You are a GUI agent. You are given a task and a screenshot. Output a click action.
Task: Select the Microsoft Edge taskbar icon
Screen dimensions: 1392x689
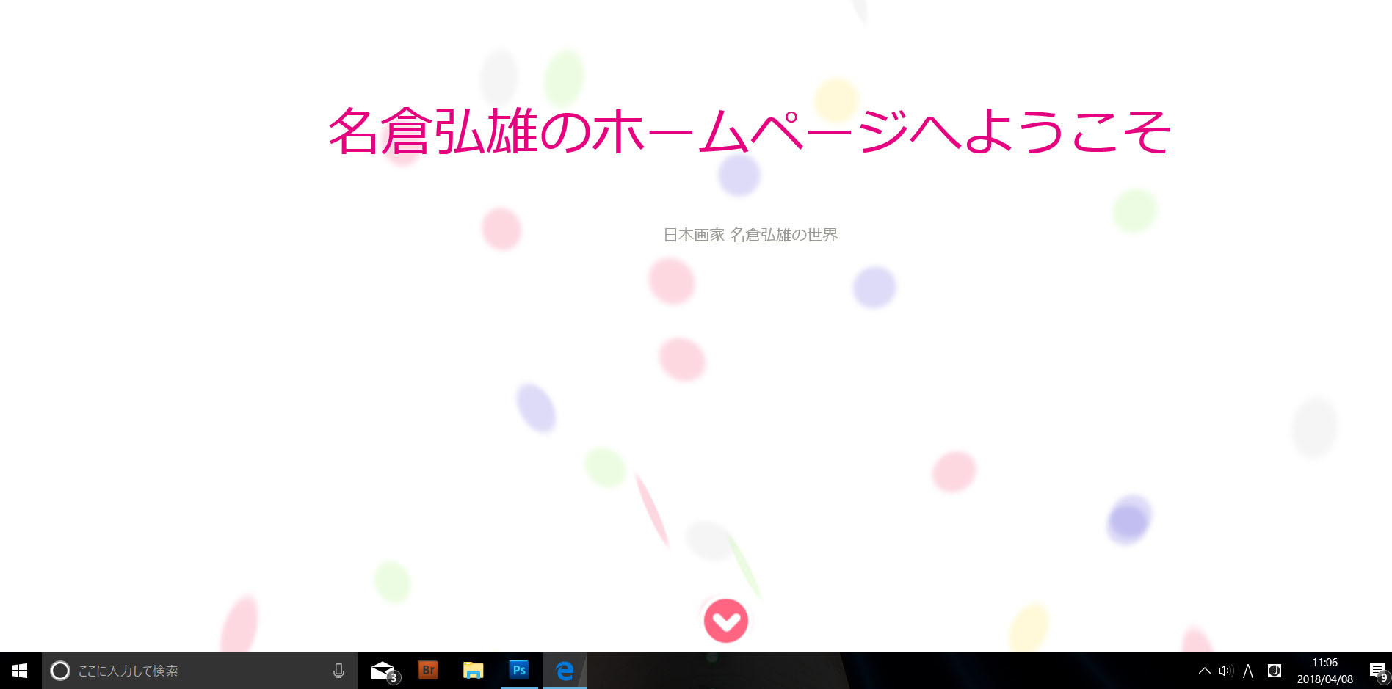564,671
